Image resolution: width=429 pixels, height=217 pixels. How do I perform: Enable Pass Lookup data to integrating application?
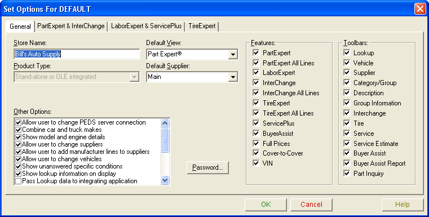[19, 181]
